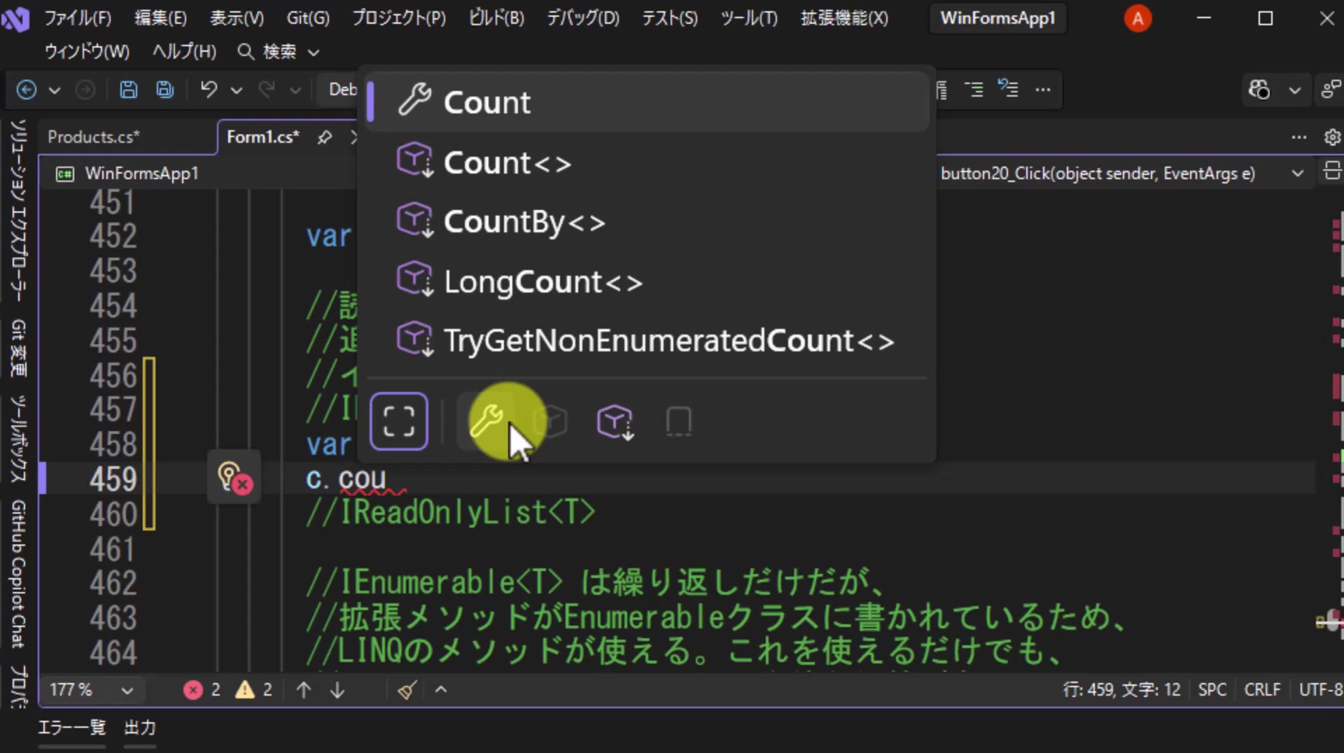This screenshot has width=1344, height=753.
Task: Open the toolbar overflow ellipsis
Action: (1043, 90)
